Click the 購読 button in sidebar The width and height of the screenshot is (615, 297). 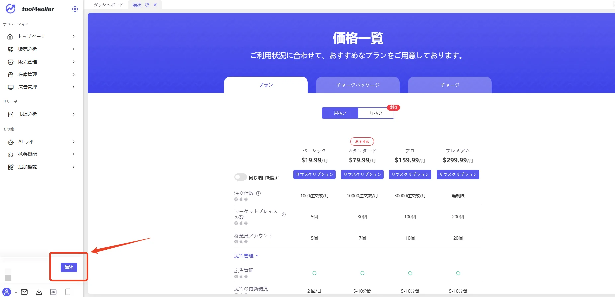click(69, 267)
